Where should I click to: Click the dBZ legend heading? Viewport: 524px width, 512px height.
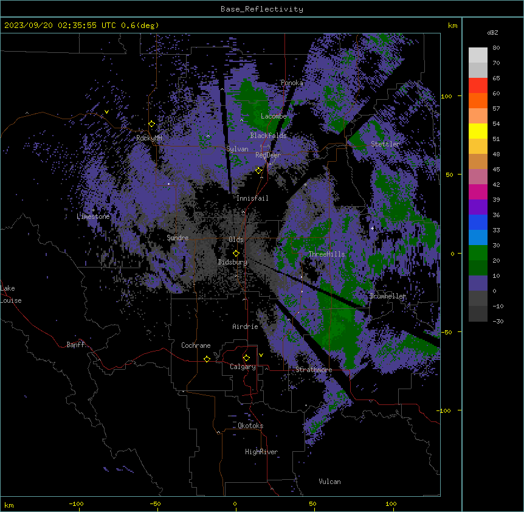[x=492, y=33]
